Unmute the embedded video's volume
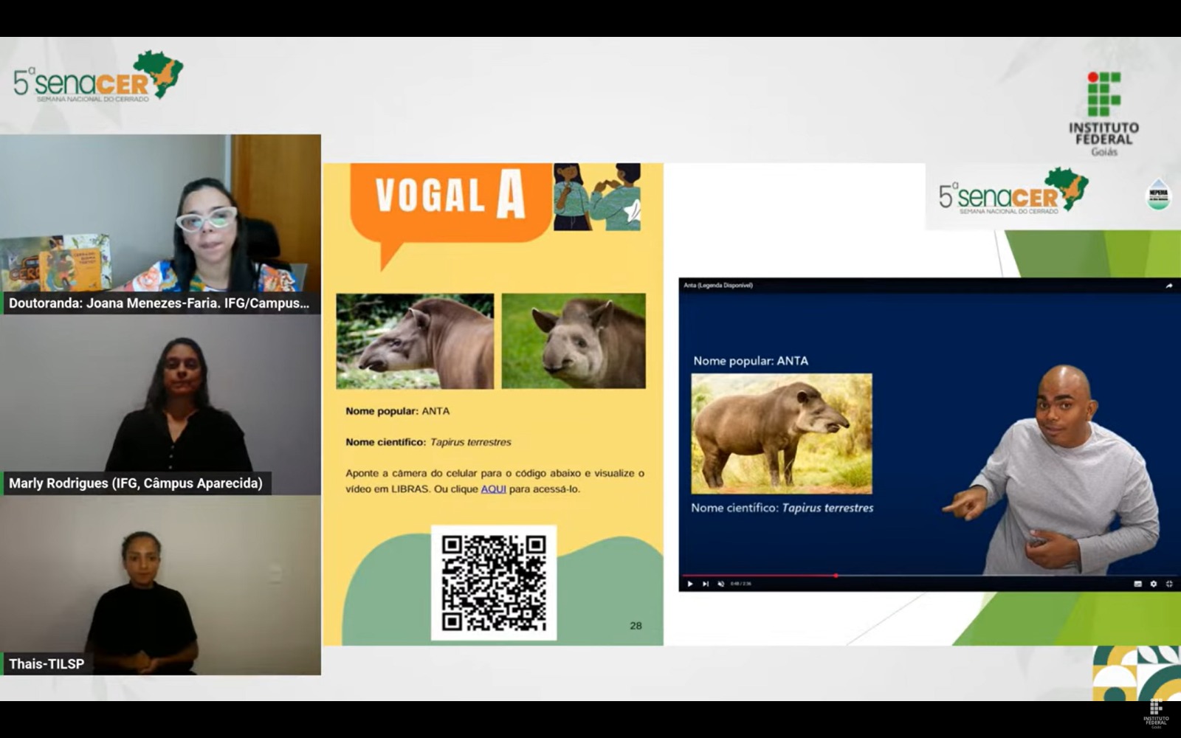 coord(721,584)
